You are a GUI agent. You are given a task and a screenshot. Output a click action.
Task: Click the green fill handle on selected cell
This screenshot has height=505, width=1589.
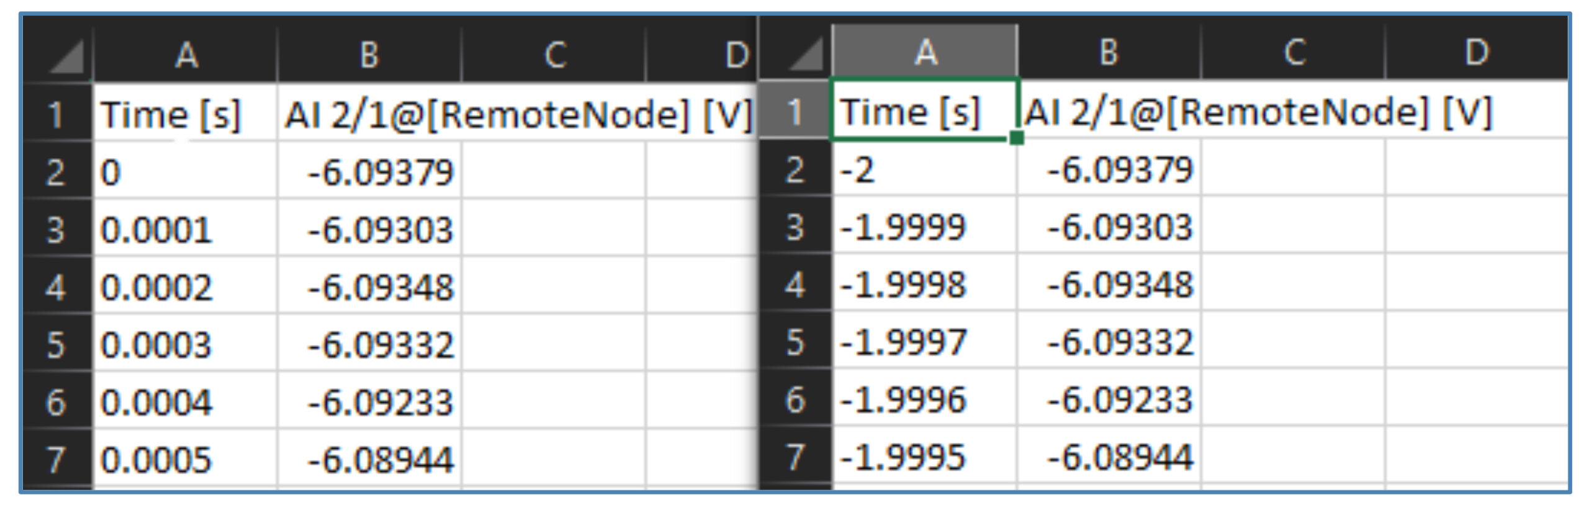[1016, 138]
